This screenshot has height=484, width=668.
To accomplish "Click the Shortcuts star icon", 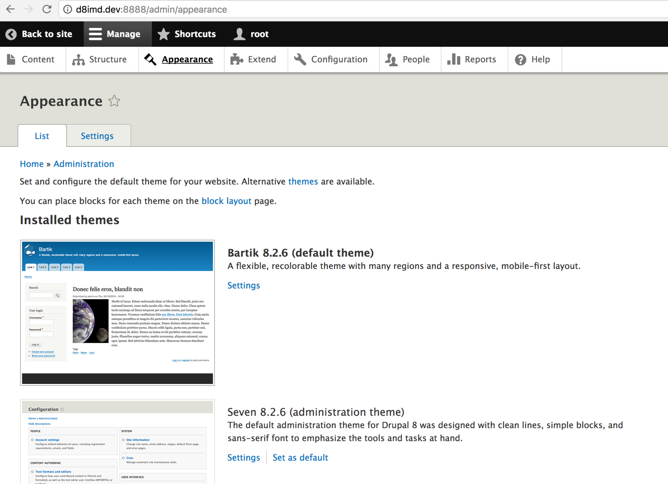I will 163,34.
